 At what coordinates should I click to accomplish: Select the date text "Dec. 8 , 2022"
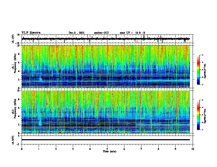click(76, 33)
